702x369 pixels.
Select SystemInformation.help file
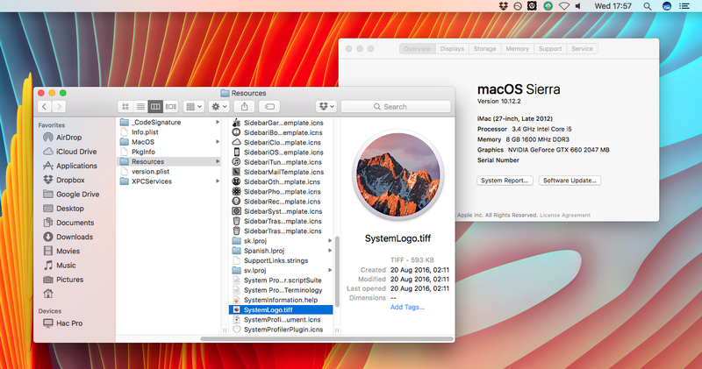[281, 300]
